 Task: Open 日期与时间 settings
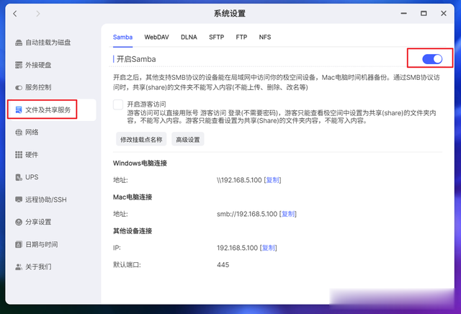click(x=42, y=244)
